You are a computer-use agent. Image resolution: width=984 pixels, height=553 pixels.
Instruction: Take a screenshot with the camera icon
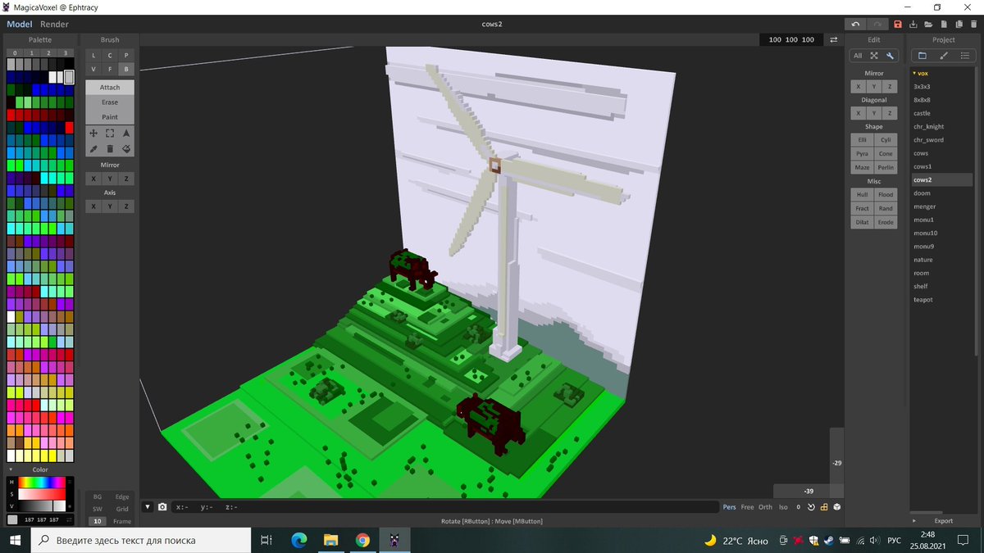pos(162,507)
